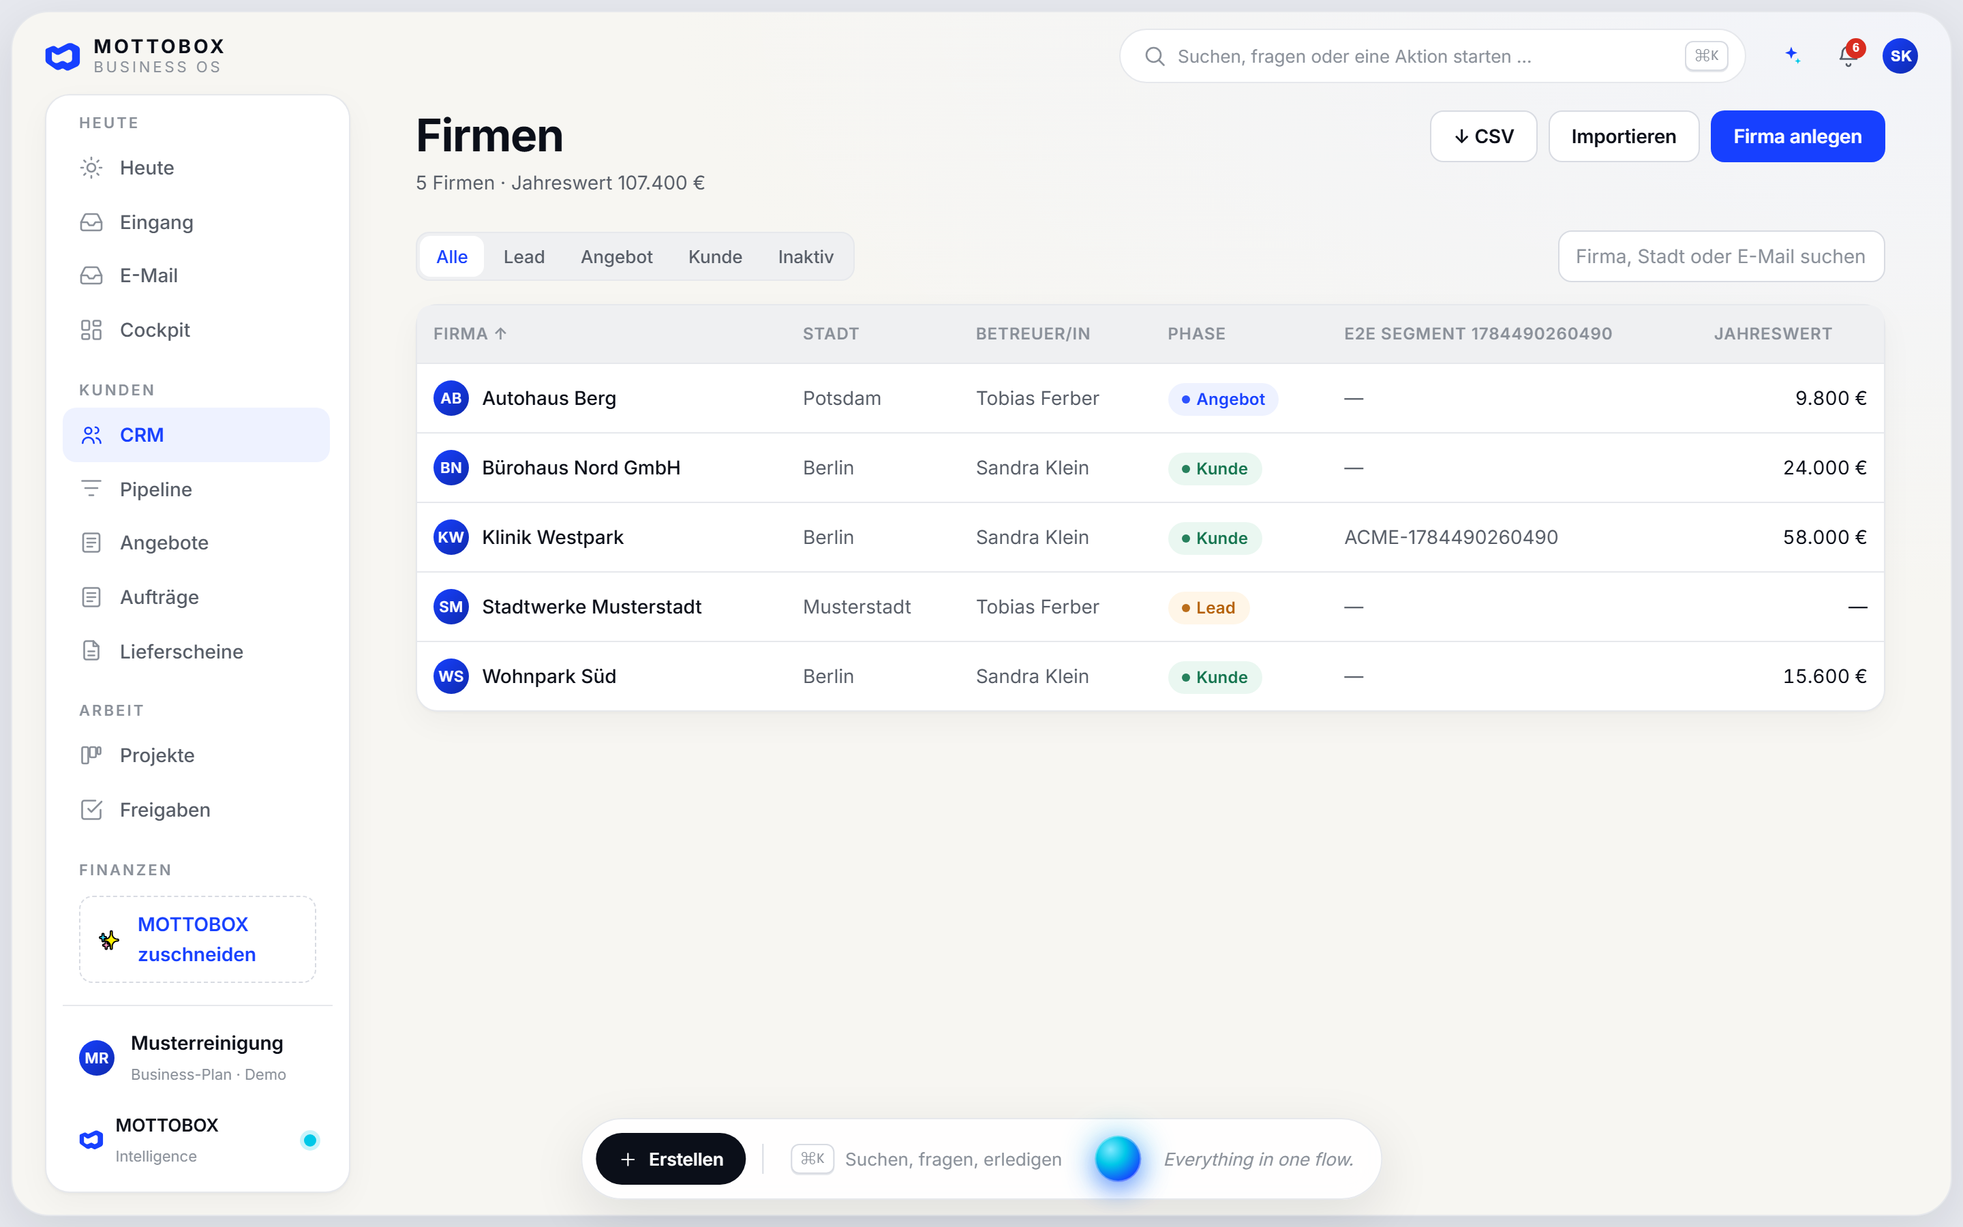Click the Cockpit grid icon
1963x1227 pixels.
pyautogui.click(x=91, y=331)
